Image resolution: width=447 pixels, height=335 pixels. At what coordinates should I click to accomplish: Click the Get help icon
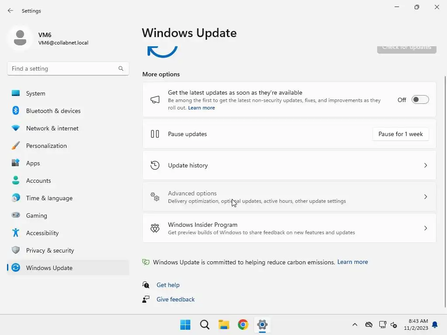[x=146, y=284]
